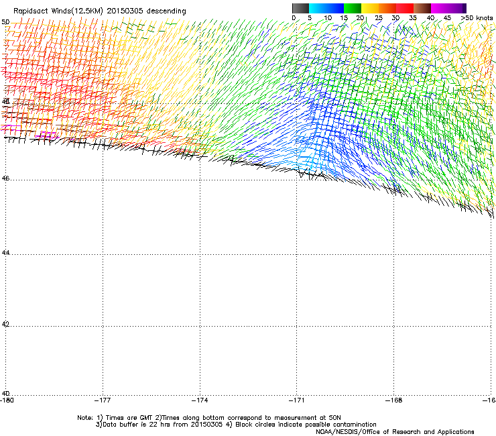Click the latitude label "50"
The image size is (496, 436).
(5, 22)
